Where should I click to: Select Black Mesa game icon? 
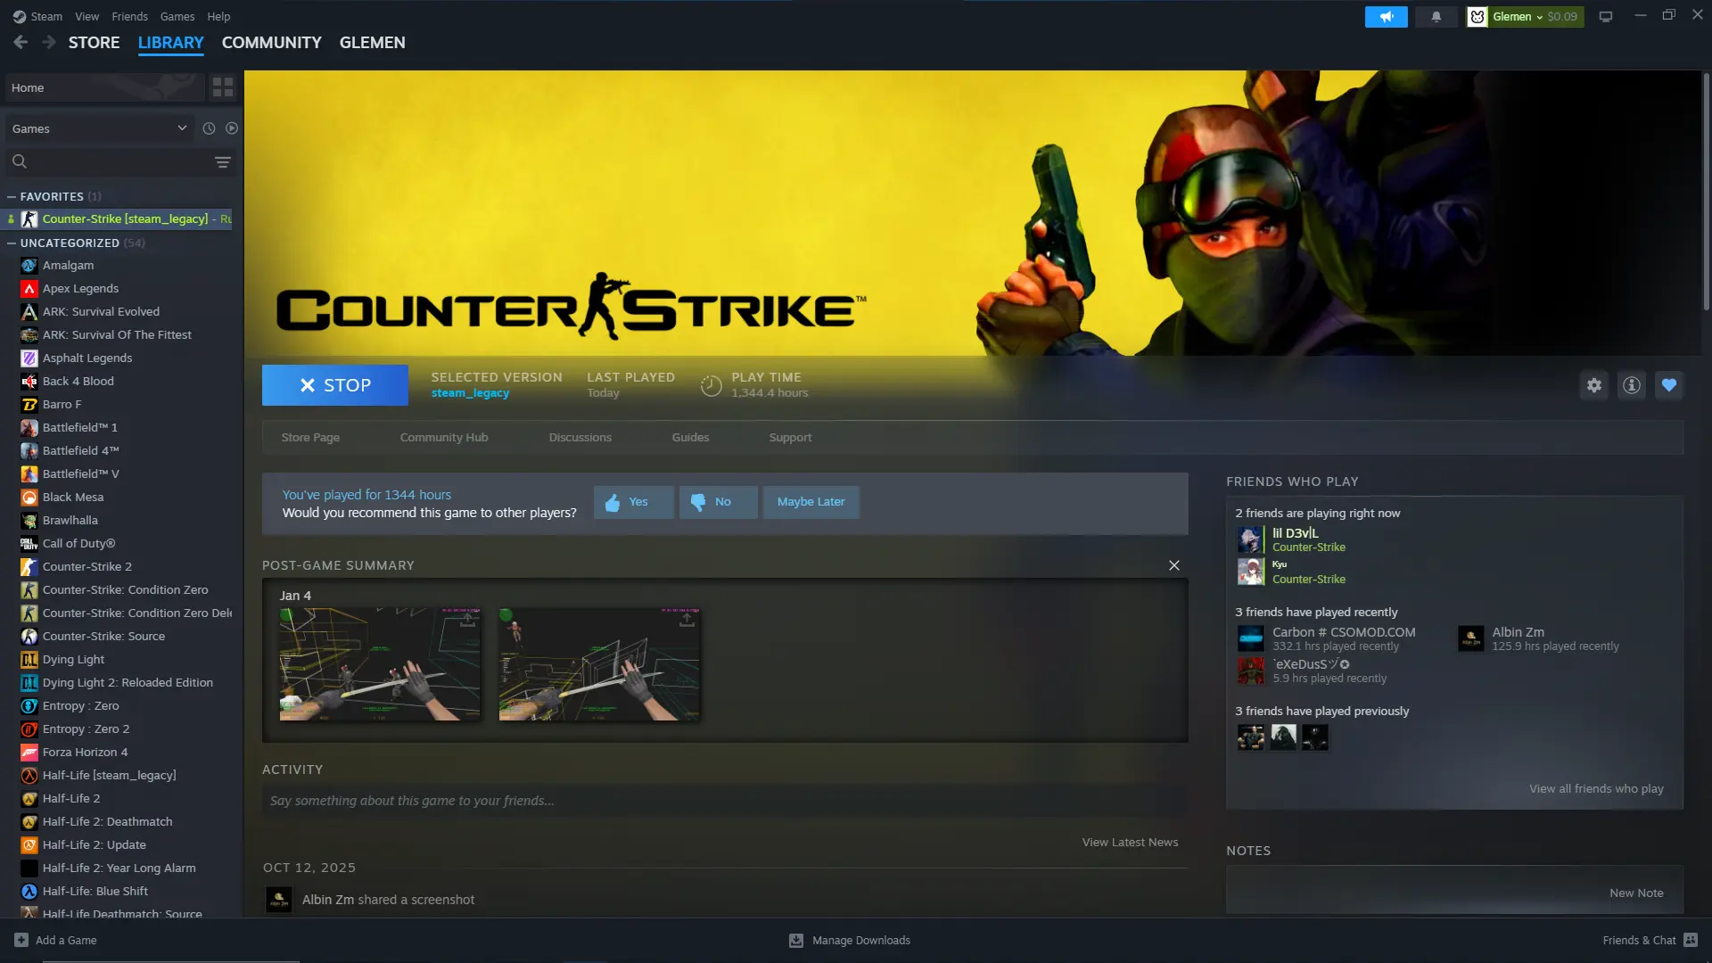29,497
